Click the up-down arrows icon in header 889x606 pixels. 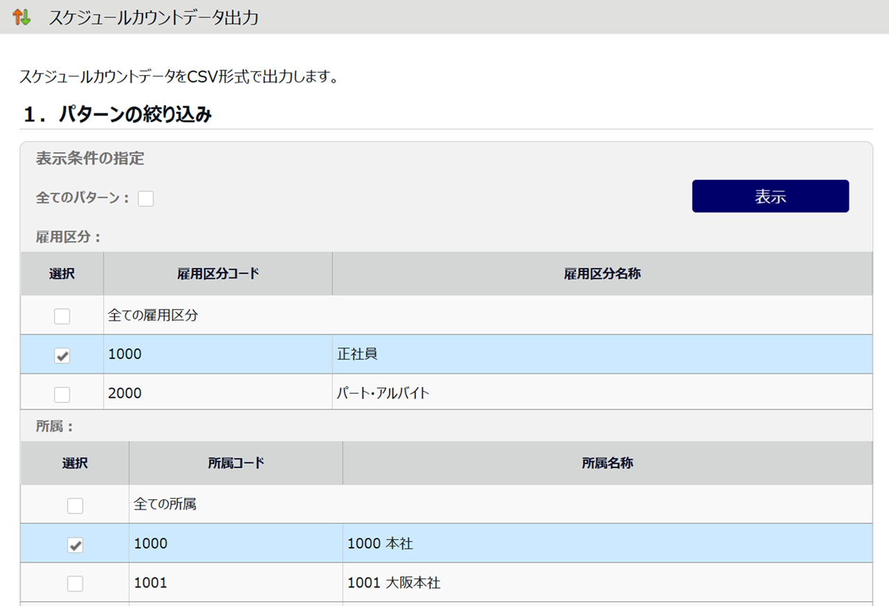22,17
